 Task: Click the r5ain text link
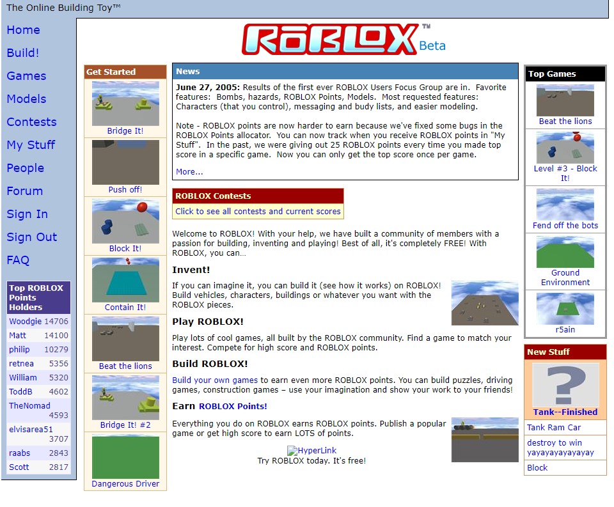(x=565, y=330)
